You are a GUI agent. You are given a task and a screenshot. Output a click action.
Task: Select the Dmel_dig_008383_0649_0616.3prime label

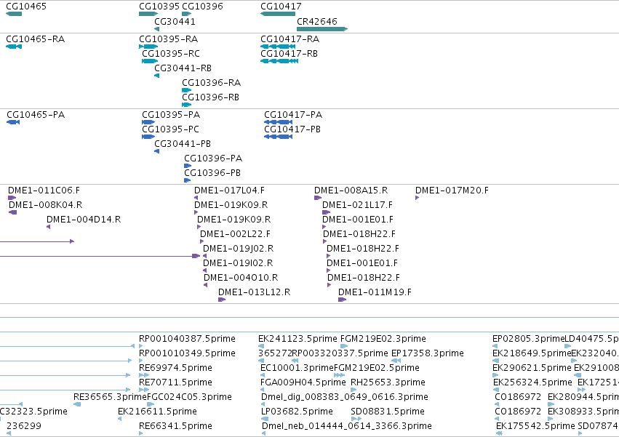pyautogui.click(x=345, y=398)
